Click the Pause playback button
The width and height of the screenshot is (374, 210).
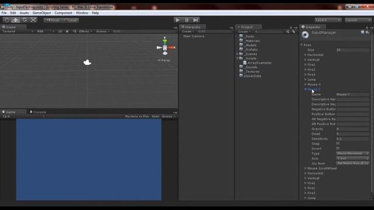(x=187, y=20)
